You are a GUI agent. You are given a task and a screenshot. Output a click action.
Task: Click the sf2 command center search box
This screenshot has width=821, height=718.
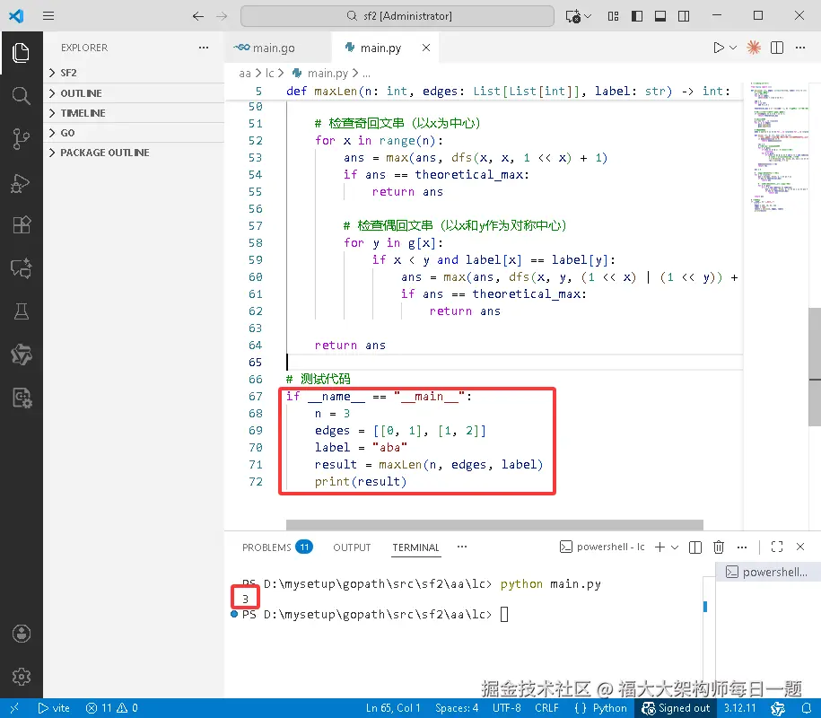coord(397,16)
